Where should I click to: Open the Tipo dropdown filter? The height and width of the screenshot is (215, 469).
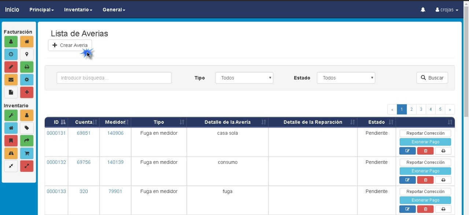[244, 78]
